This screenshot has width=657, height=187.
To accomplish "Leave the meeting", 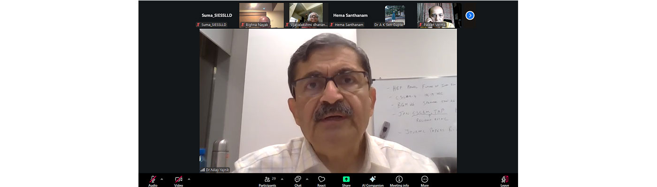I will (504, 180).
